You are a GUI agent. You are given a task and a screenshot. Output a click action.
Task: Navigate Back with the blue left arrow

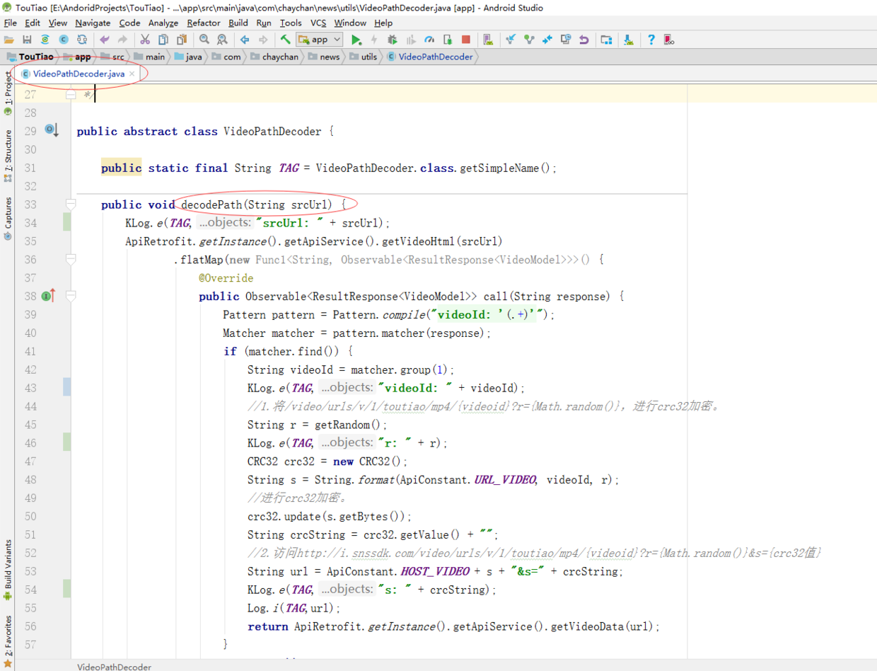click(245, 40)
